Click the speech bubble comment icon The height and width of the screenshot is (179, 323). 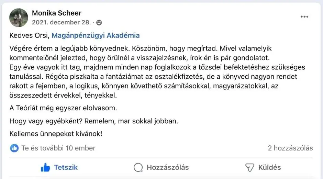[138, 167]
